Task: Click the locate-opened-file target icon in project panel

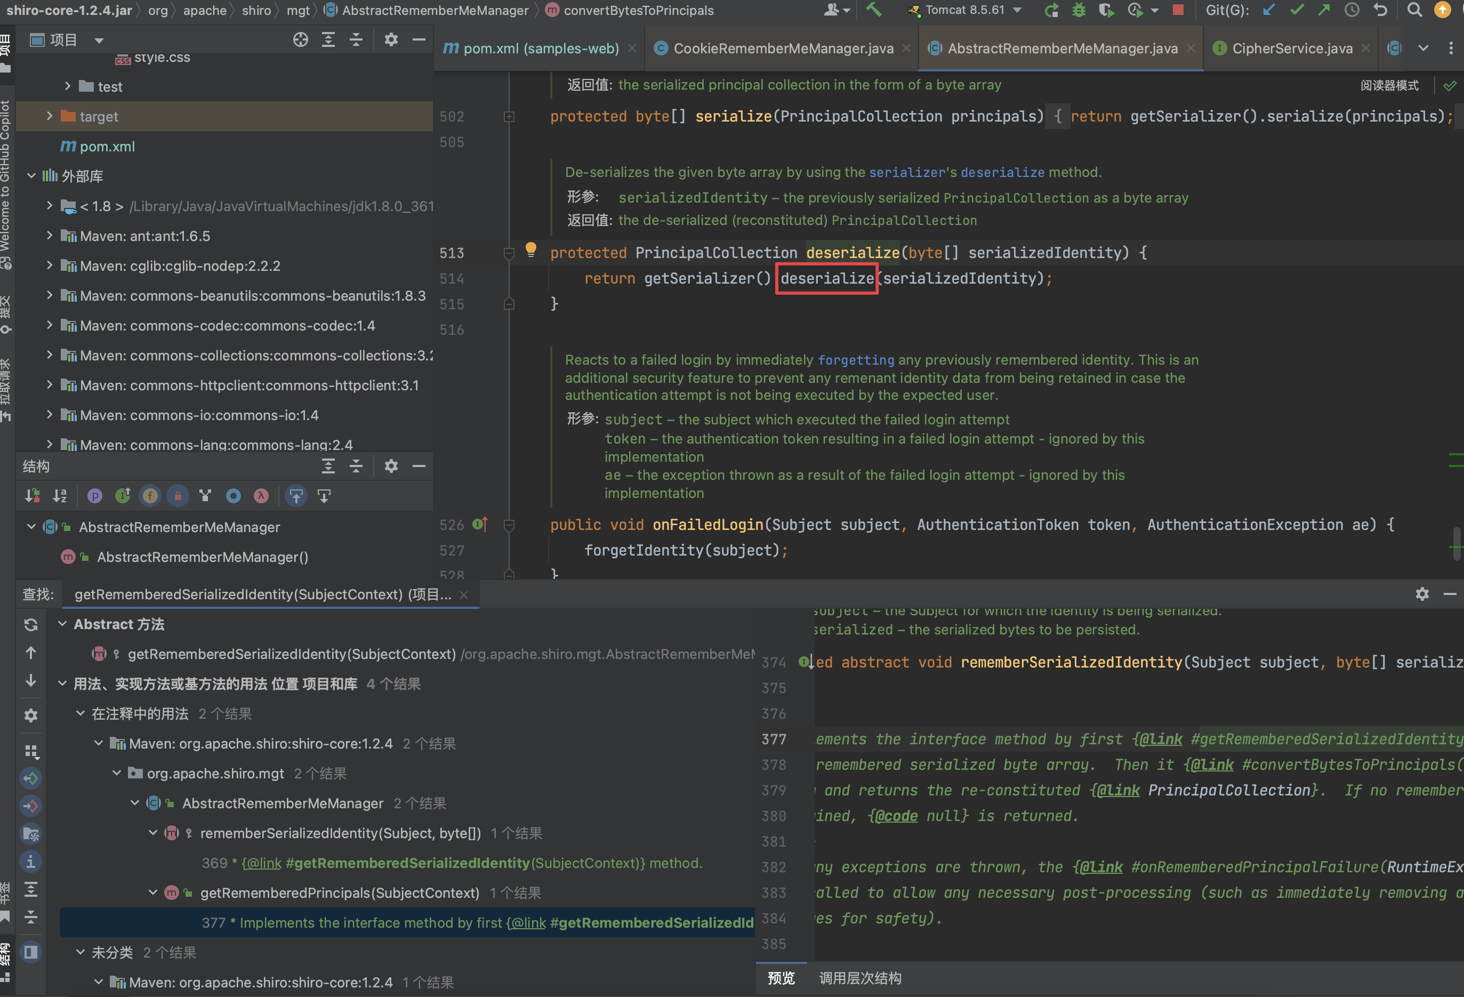Action: [301, 39]
